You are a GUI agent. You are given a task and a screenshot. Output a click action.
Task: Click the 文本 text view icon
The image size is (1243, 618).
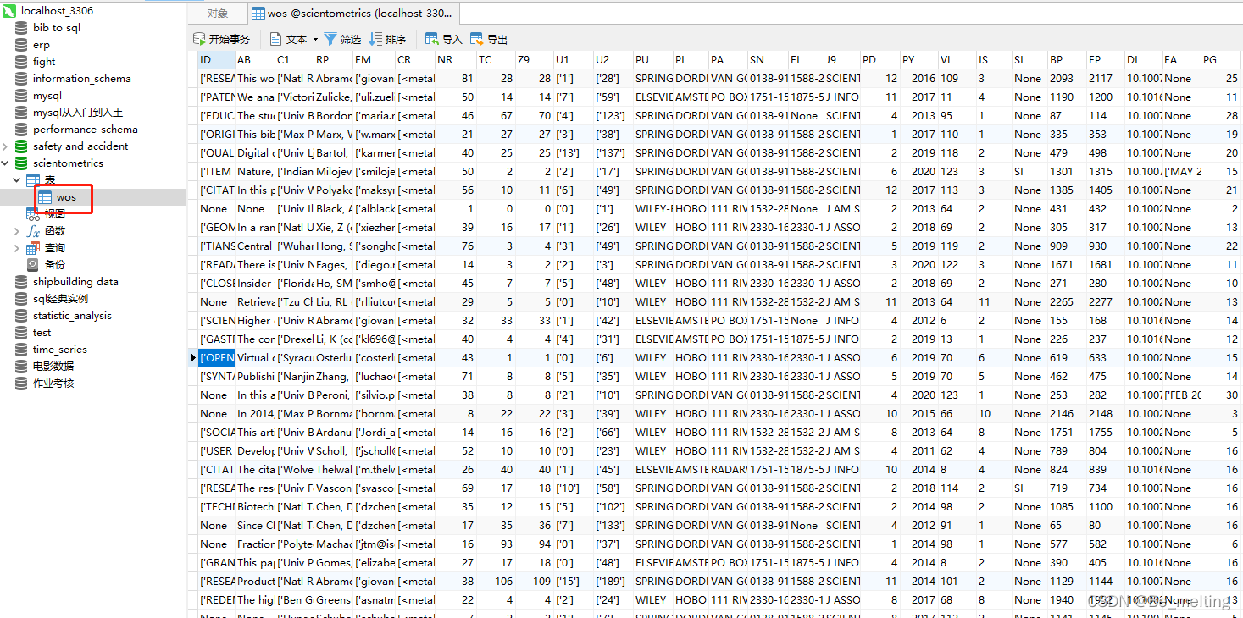tap(276, 39)
